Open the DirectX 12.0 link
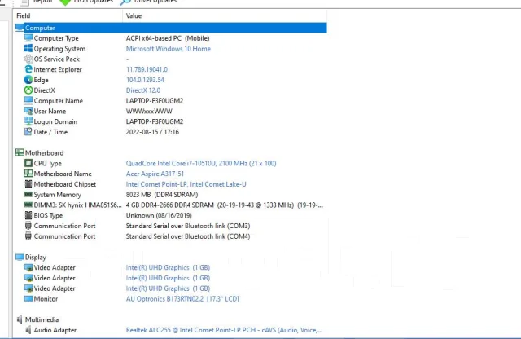The height and width of the screenshot is (339, 521). coord(143,90)
